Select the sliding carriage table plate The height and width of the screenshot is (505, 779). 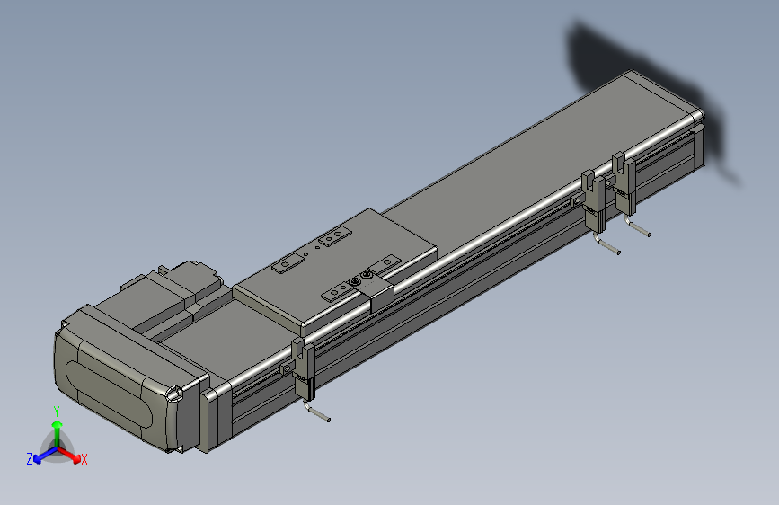(335, 269)
